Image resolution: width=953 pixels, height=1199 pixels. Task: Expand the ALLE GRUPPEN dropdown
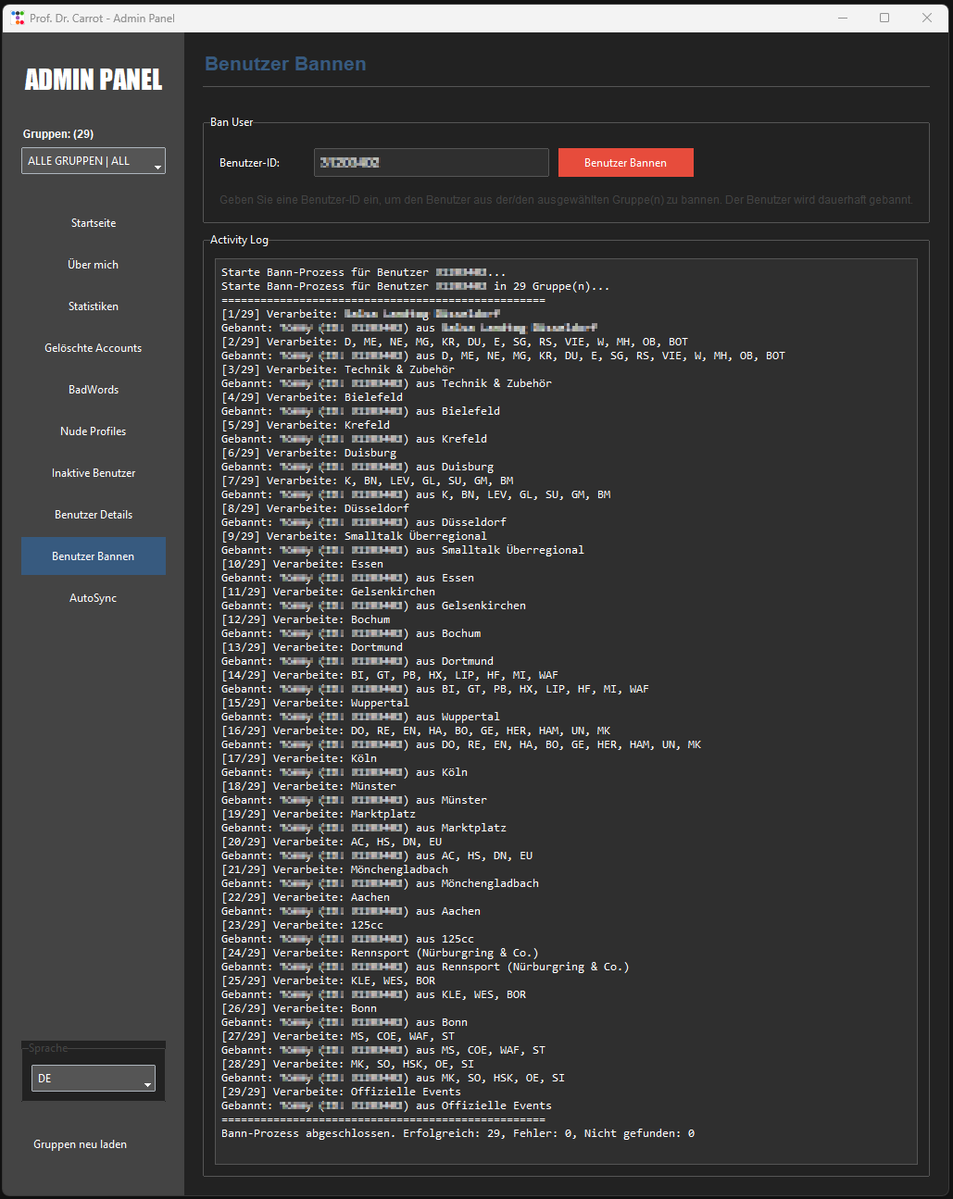tap(93, 161)
